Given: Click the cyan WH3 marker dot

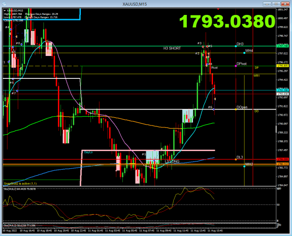Looking at the screenshot, I should 244,166.
